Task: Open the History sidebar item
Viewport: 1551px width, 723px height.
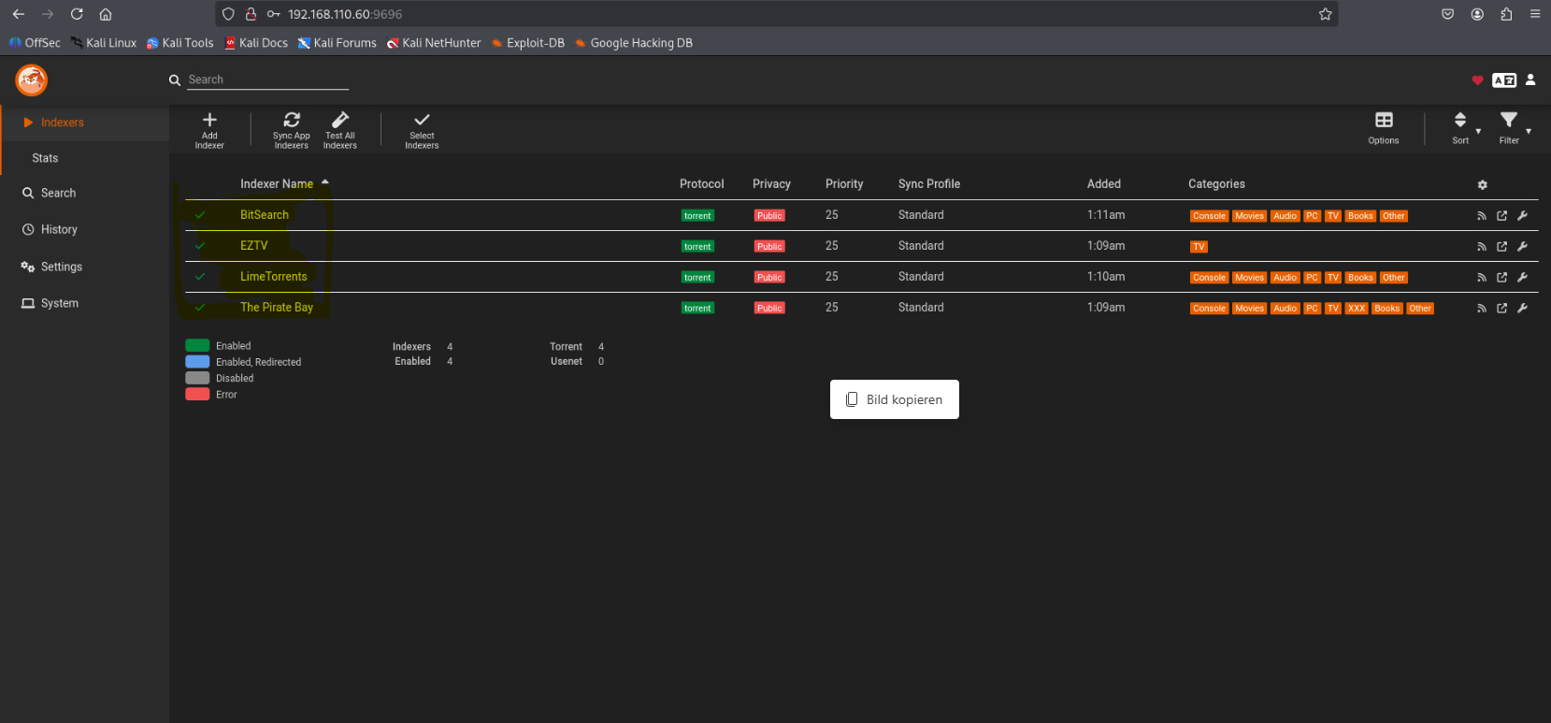Action: (x=59, y=230)
